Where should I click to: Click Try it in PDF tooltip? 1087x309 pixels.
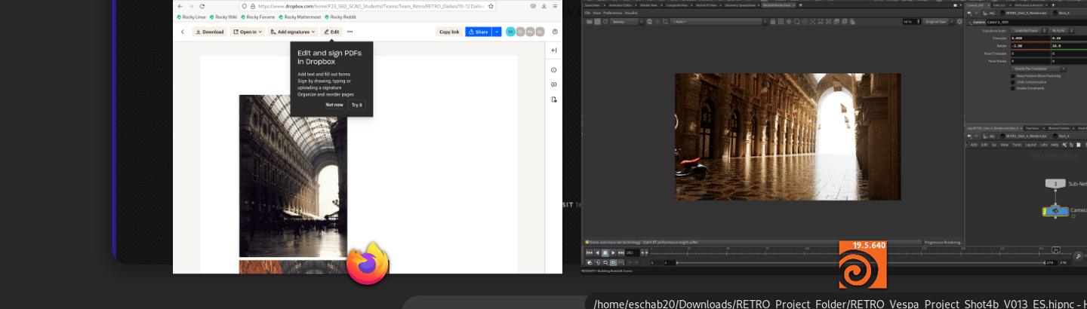(357, 105)
